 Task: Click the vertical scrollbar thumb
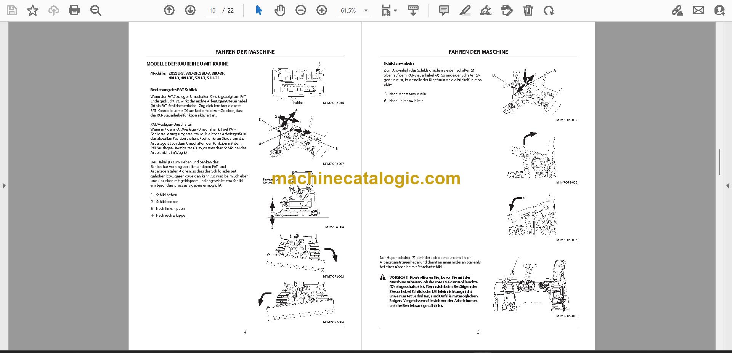(719, 162)
